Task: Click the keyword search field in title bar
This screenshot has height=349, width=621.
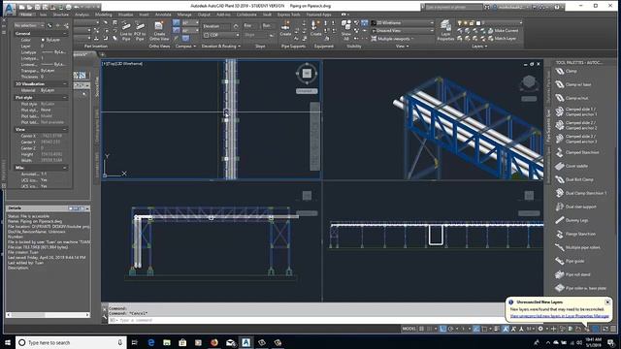Action: pos(453,7)
